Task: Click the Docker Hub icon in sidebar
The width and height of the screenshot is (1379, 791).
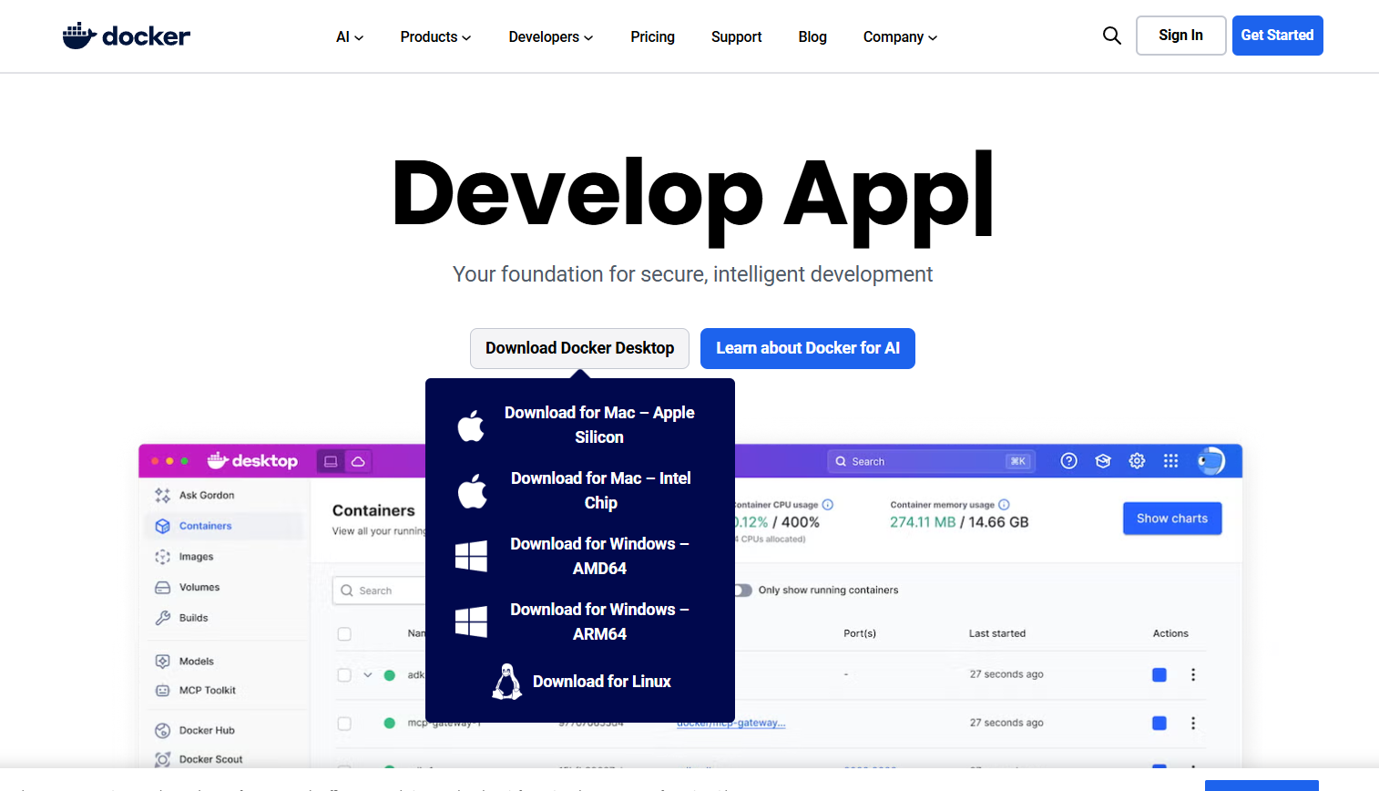Action: click(162, 730)
